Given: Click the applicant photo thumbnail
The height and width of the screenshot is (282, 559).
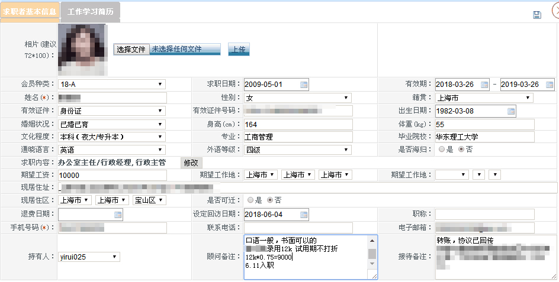Looking at the screenshot, I should [x=83, y=50].
